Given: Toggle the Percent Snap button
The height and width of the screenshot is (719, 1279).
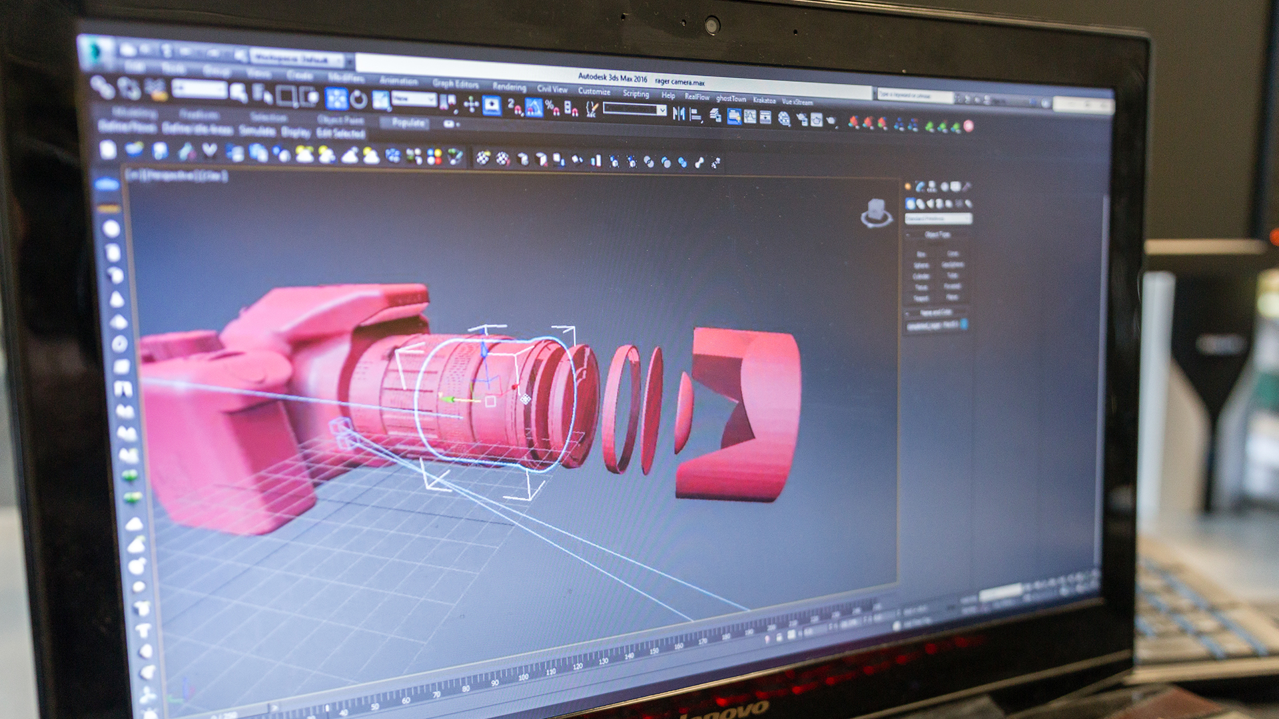Looking at the screenshot, I should tap(552, 108).
